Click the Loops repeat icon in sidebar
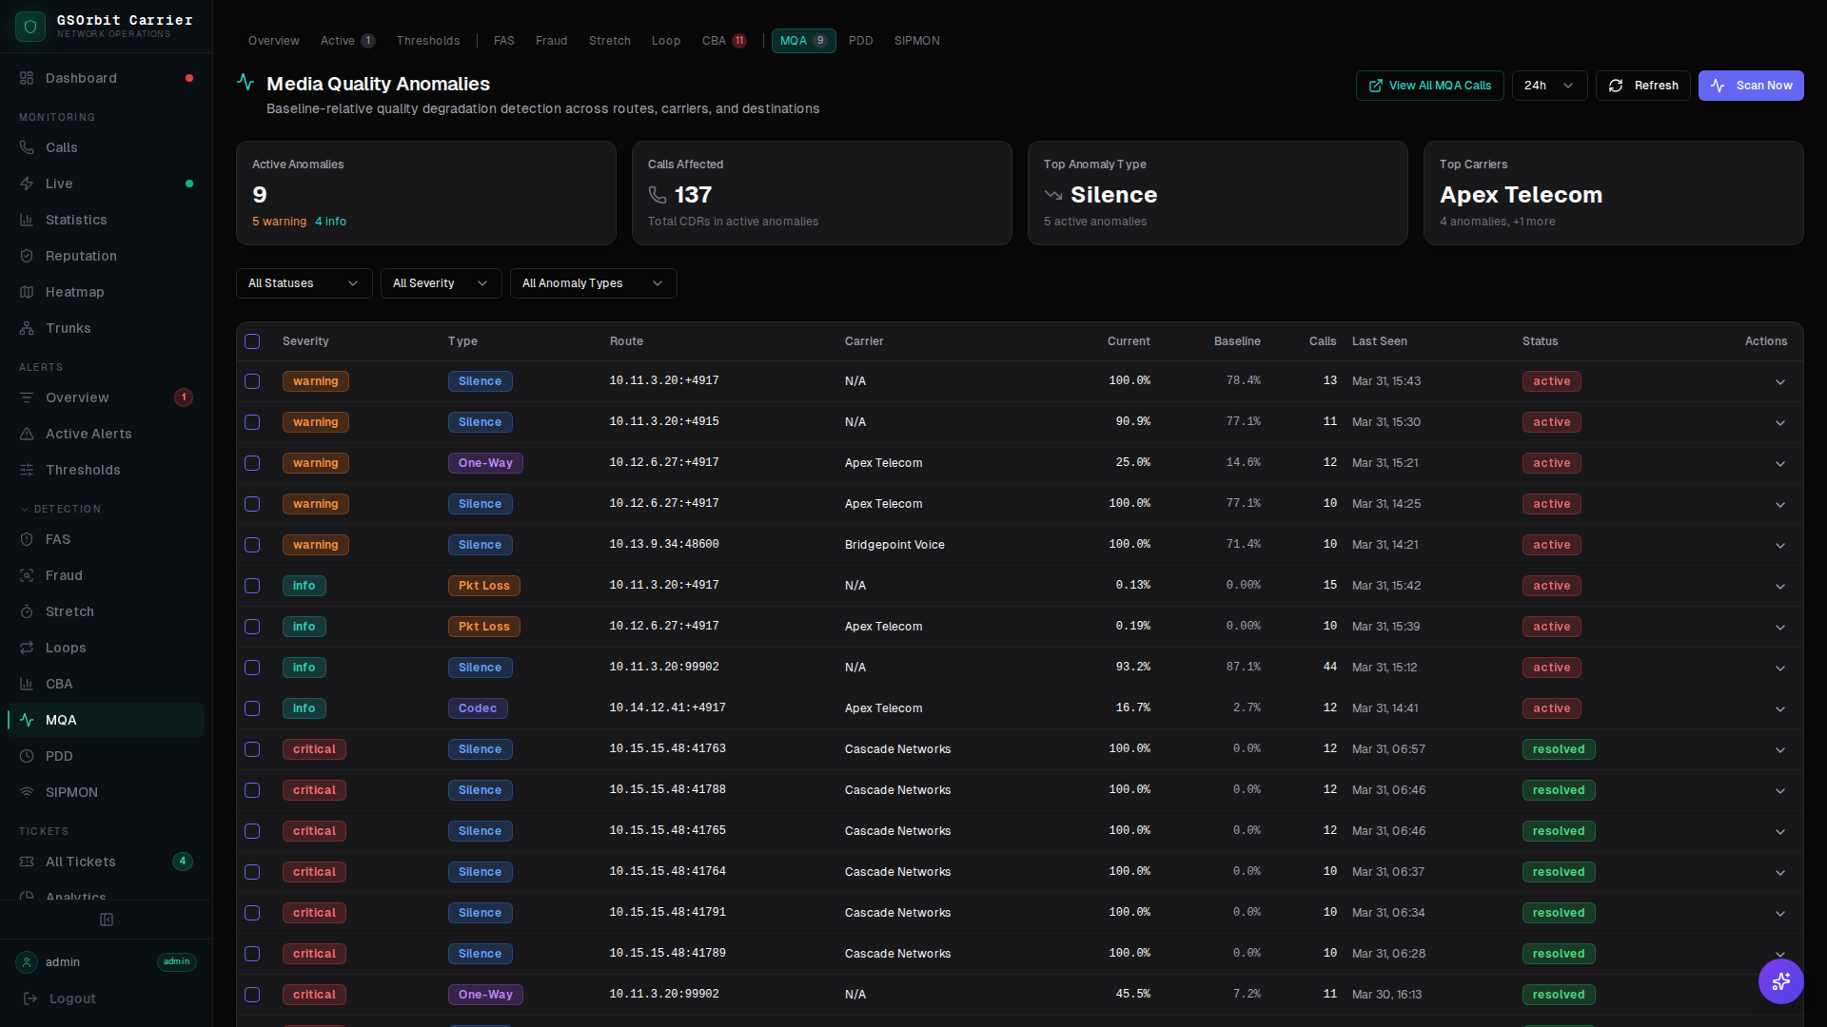The height and width of the screenshot is (1027, 1827). (27, 648)
